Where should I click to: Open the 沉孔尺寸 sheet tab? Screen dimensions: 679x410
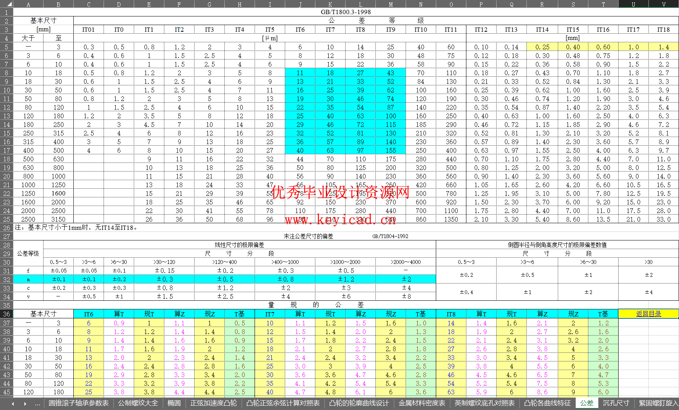coord(616,403)
